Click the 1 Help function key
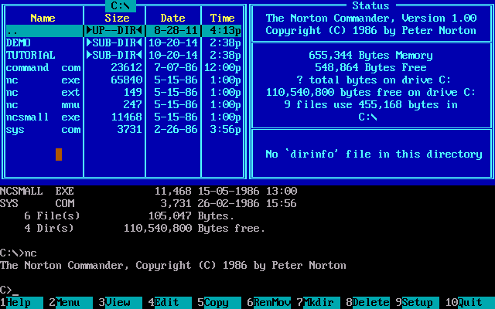The image size is (495, 309). point(22,302)
